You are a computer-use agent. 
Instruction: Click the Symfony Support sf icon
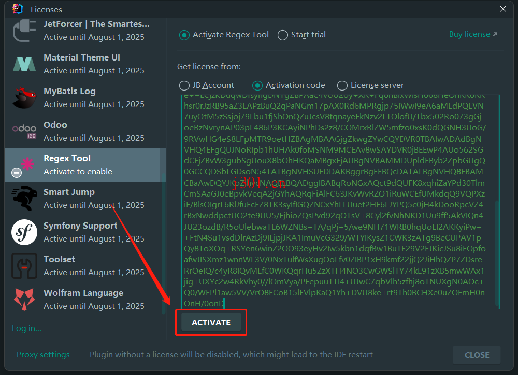[24, 232]
